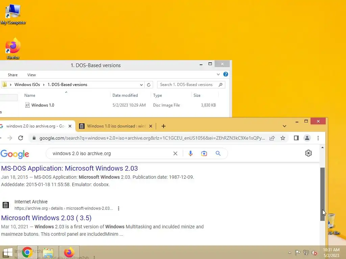
Task: Show hidden system tray icons
Action: point(290,253)
